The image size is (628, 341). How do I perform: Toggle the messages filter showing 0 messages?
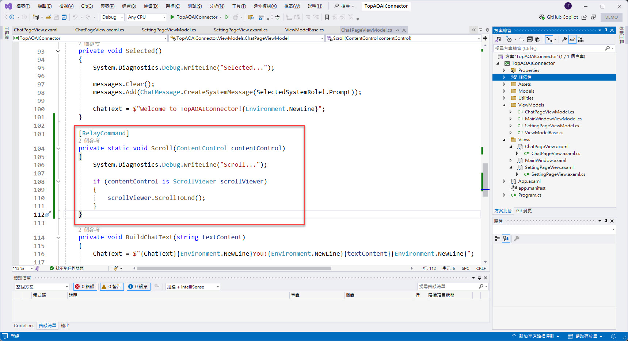click(138, 287)
